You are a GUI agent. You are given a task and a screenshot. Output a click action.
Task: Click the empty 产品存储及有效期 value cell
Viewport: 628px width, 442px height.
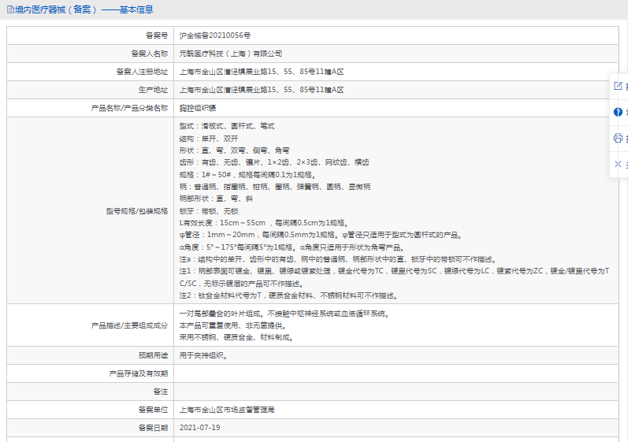(396, 373)
